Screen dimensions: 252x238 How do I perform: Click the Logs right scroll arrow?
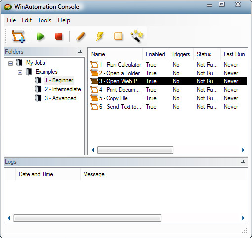[243, 218]
